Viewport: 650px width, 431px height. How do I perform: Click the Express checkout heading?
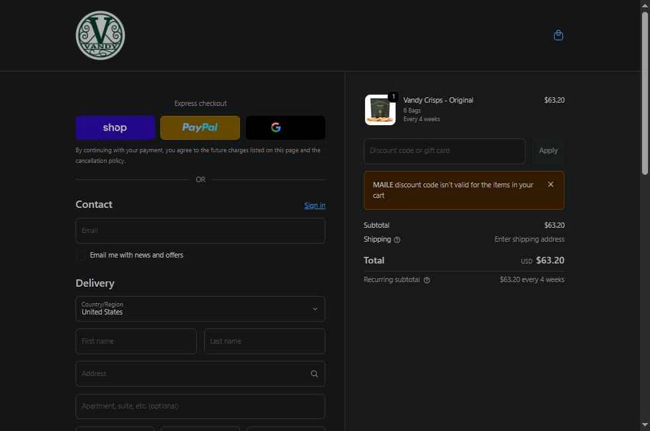click(200, 103)
